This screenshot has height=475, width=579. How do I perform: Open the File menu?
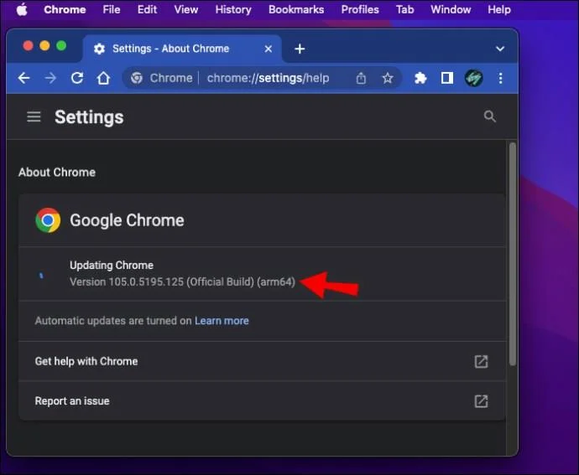112,9
